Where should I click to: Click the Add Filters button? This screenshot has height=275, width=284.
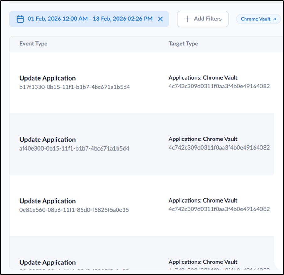(203, 19)
